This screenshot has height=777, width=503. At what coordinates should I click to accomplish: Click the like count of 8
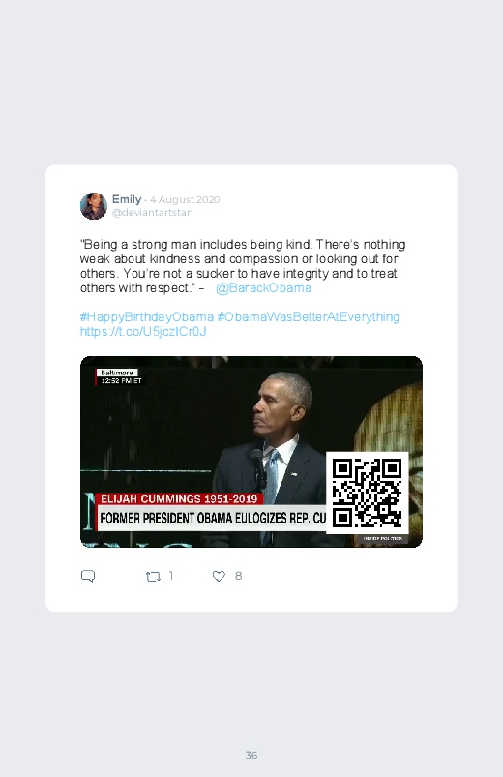[238, 576]
